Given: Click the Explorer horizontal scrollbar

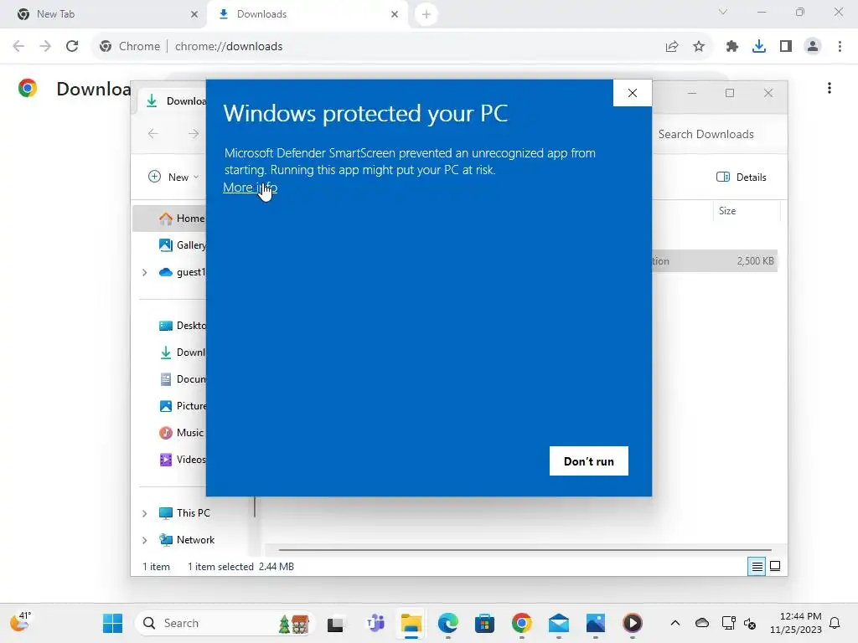Looking at the screenshot, I should 525,549.
